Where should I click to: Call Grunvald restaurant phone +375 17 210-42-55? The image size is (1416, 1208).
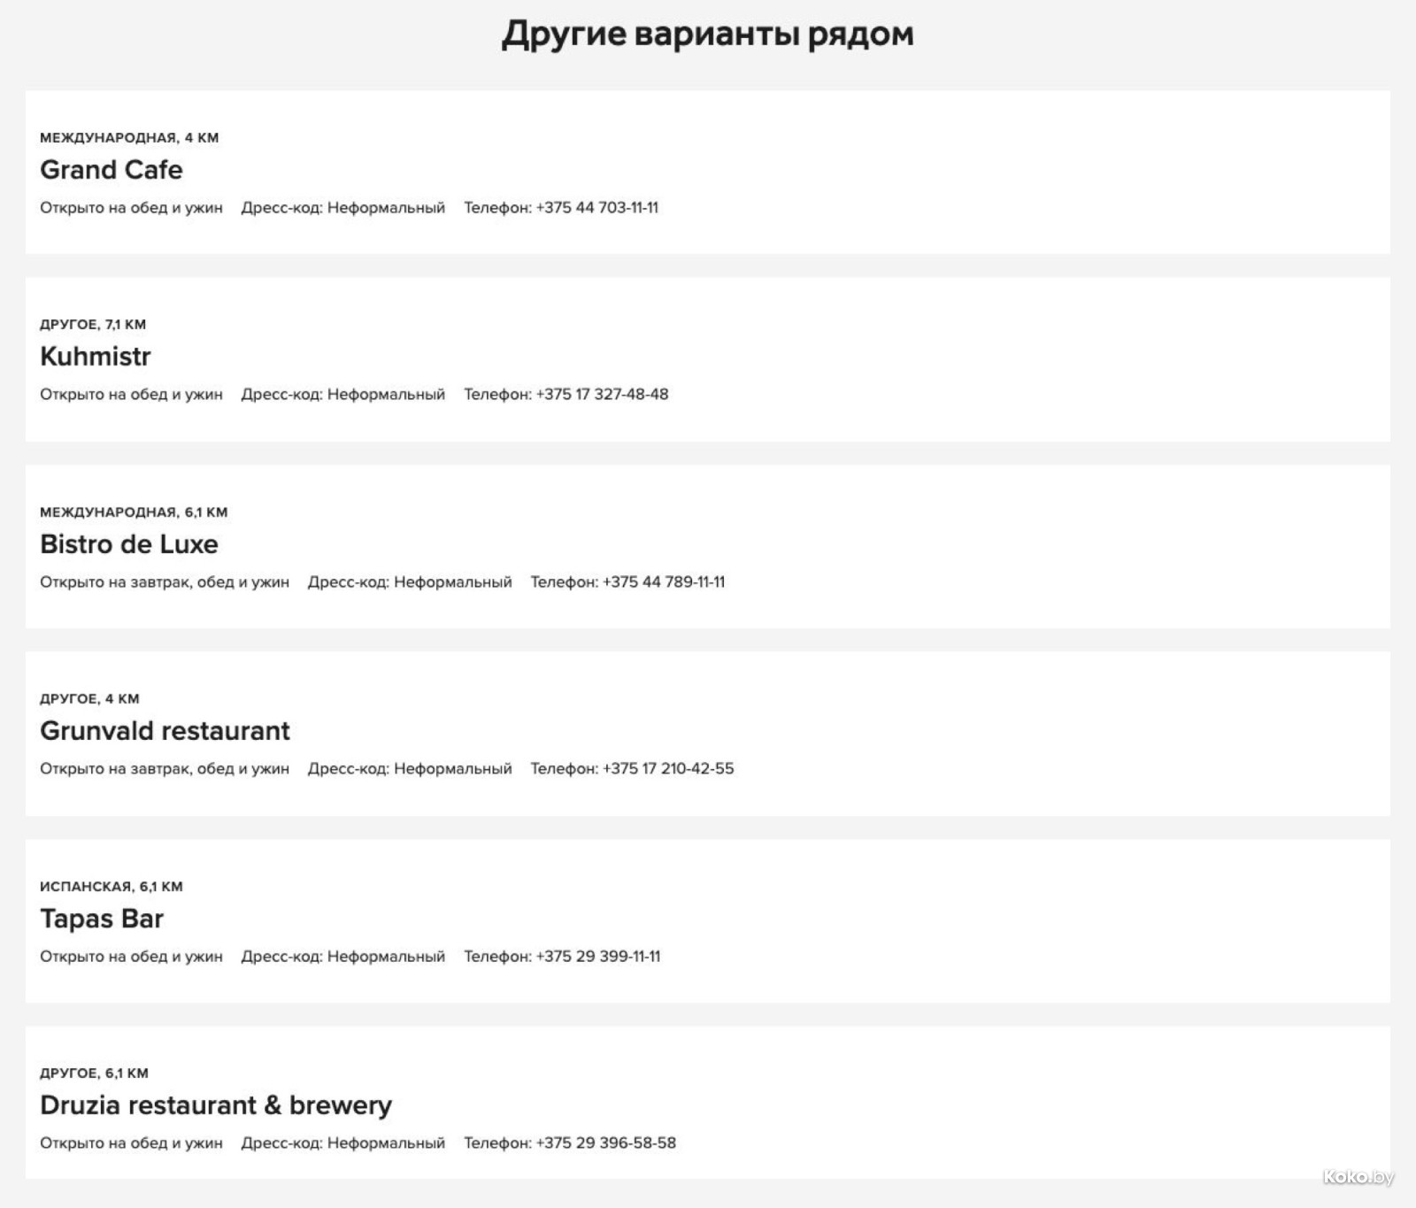668,769
